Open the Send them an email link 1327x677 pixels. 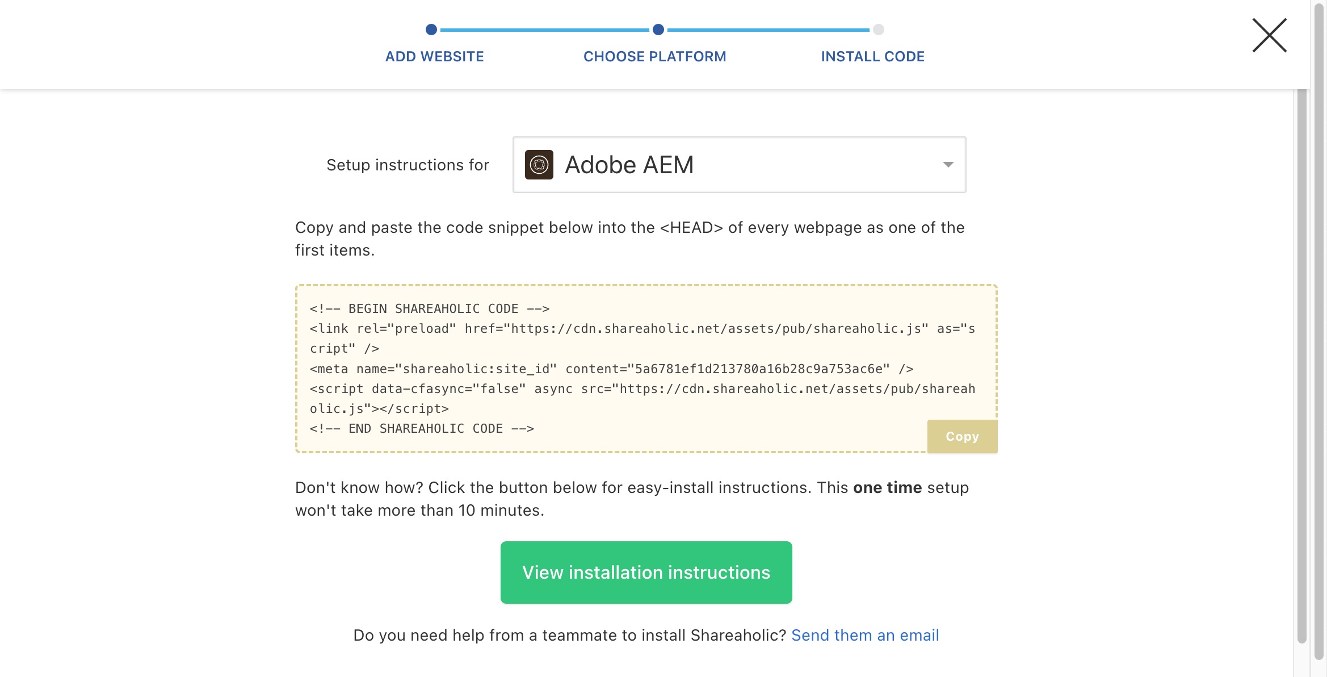click(x=865, y=635)
